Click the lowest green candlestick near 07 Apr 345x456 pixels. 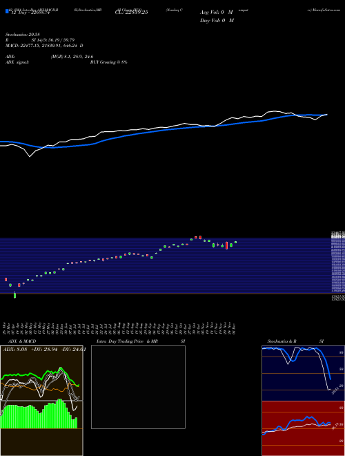[14, 295]
